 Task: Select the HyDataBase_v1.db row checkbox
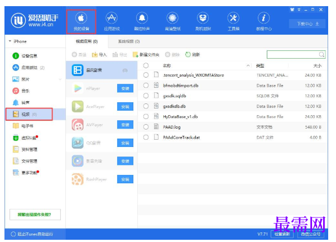click(146, 116)
